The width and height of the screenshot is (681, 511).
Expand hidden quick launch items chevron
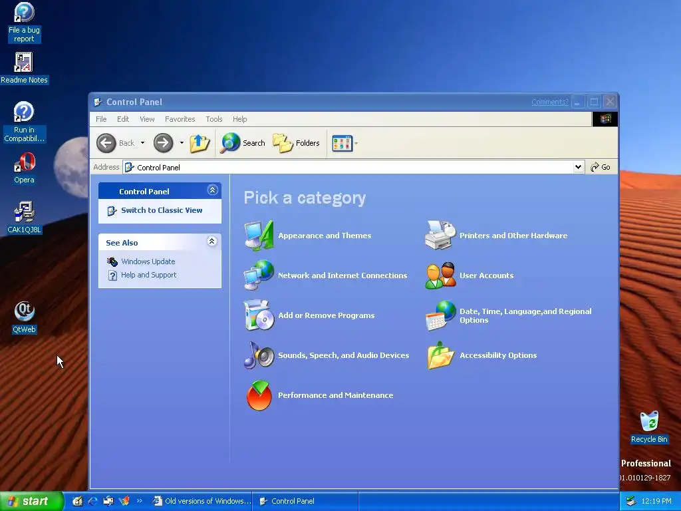(140, 501)
